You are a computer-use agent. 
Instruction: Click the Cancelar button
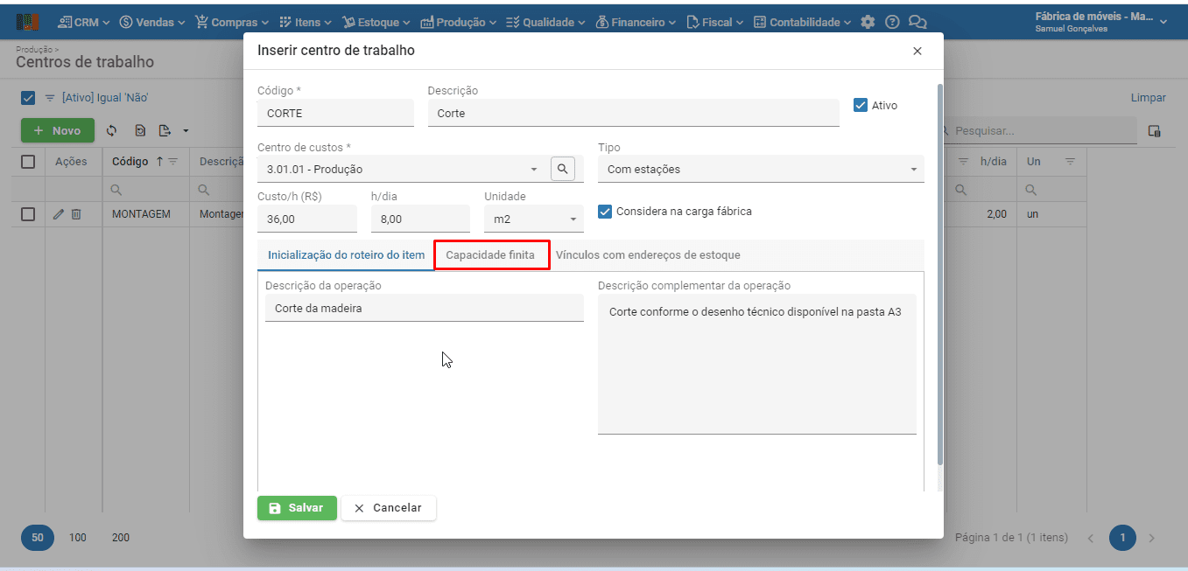point(388,508)
